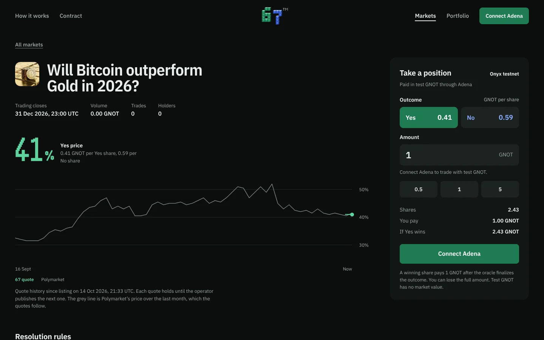Click the 30% chart axis label
Screen dimensions: 544x340
[364, 245]
